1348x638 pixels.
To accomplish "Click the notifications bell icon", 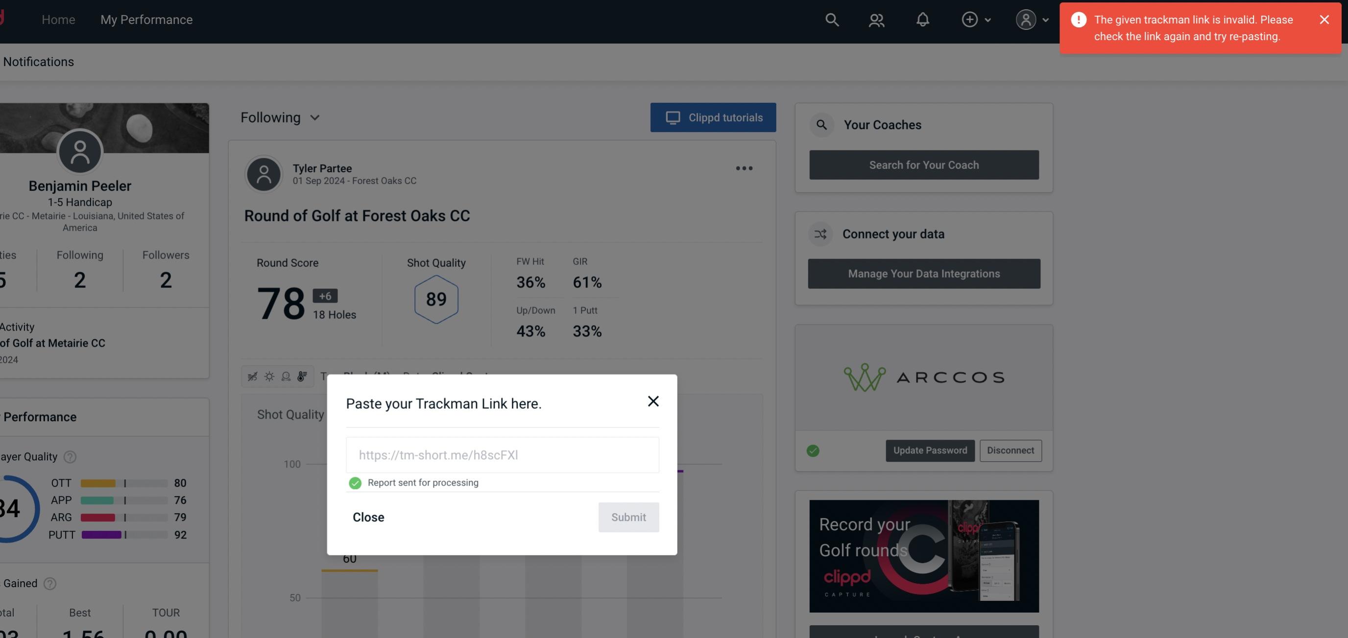I will [x=922, y=19].
